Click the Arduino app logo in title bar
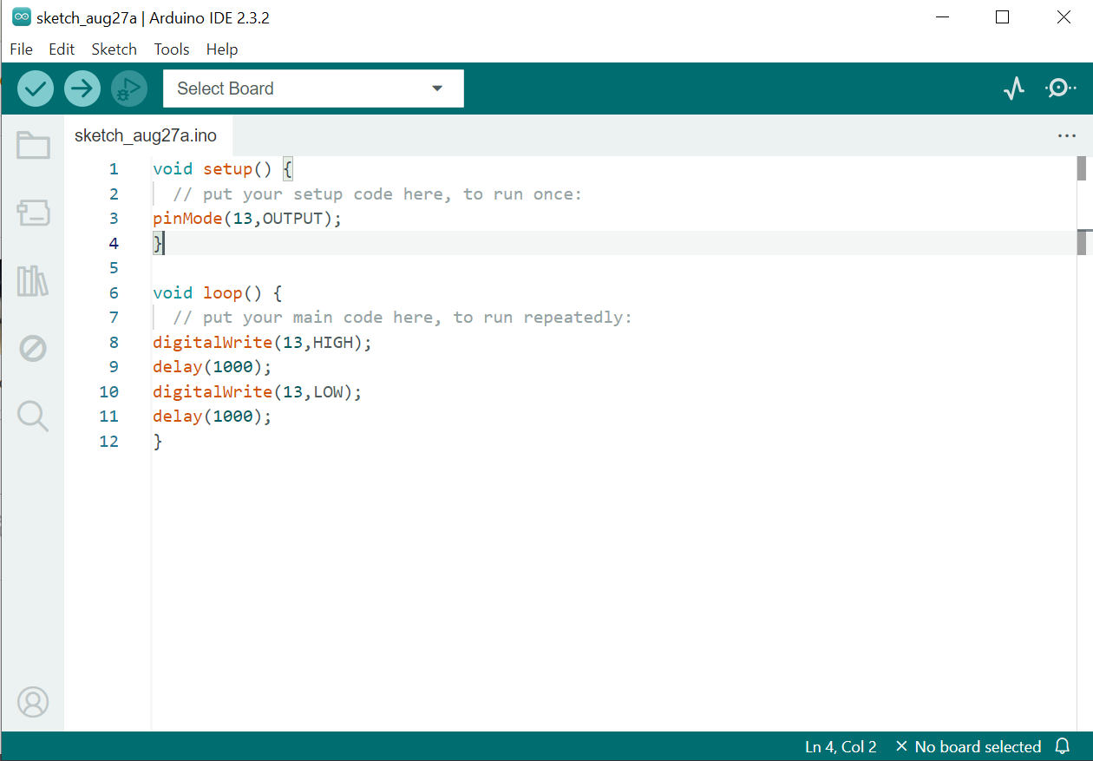 click(x=21, y=17)
